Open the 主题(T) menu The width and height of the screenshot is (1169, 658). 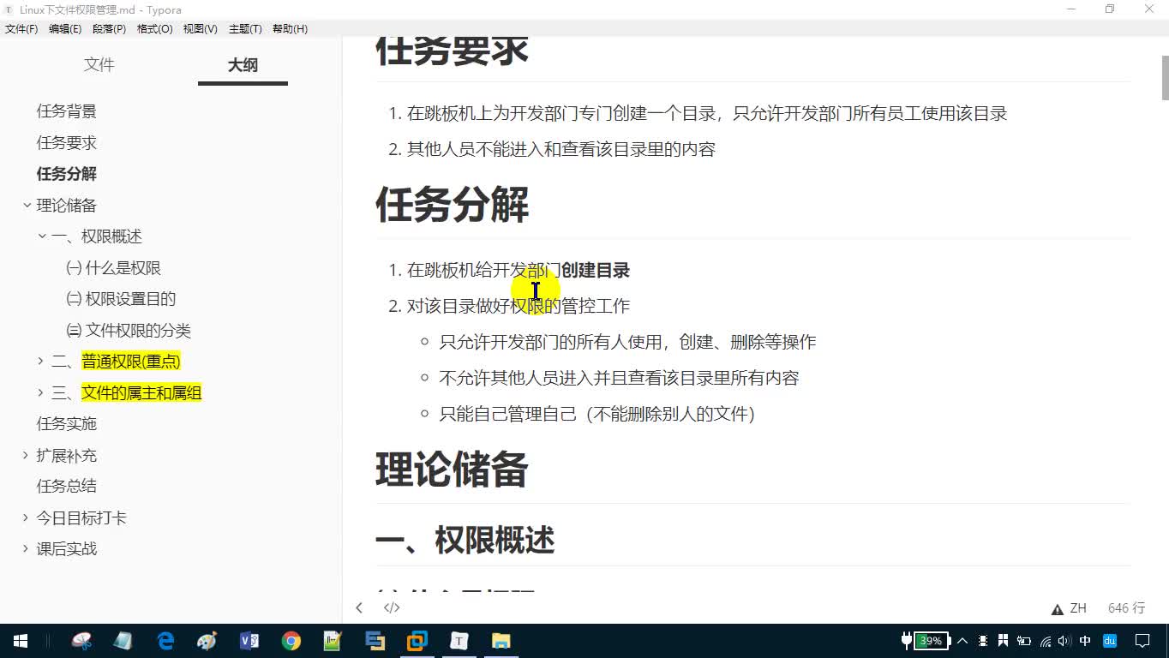tap(245, 29)
